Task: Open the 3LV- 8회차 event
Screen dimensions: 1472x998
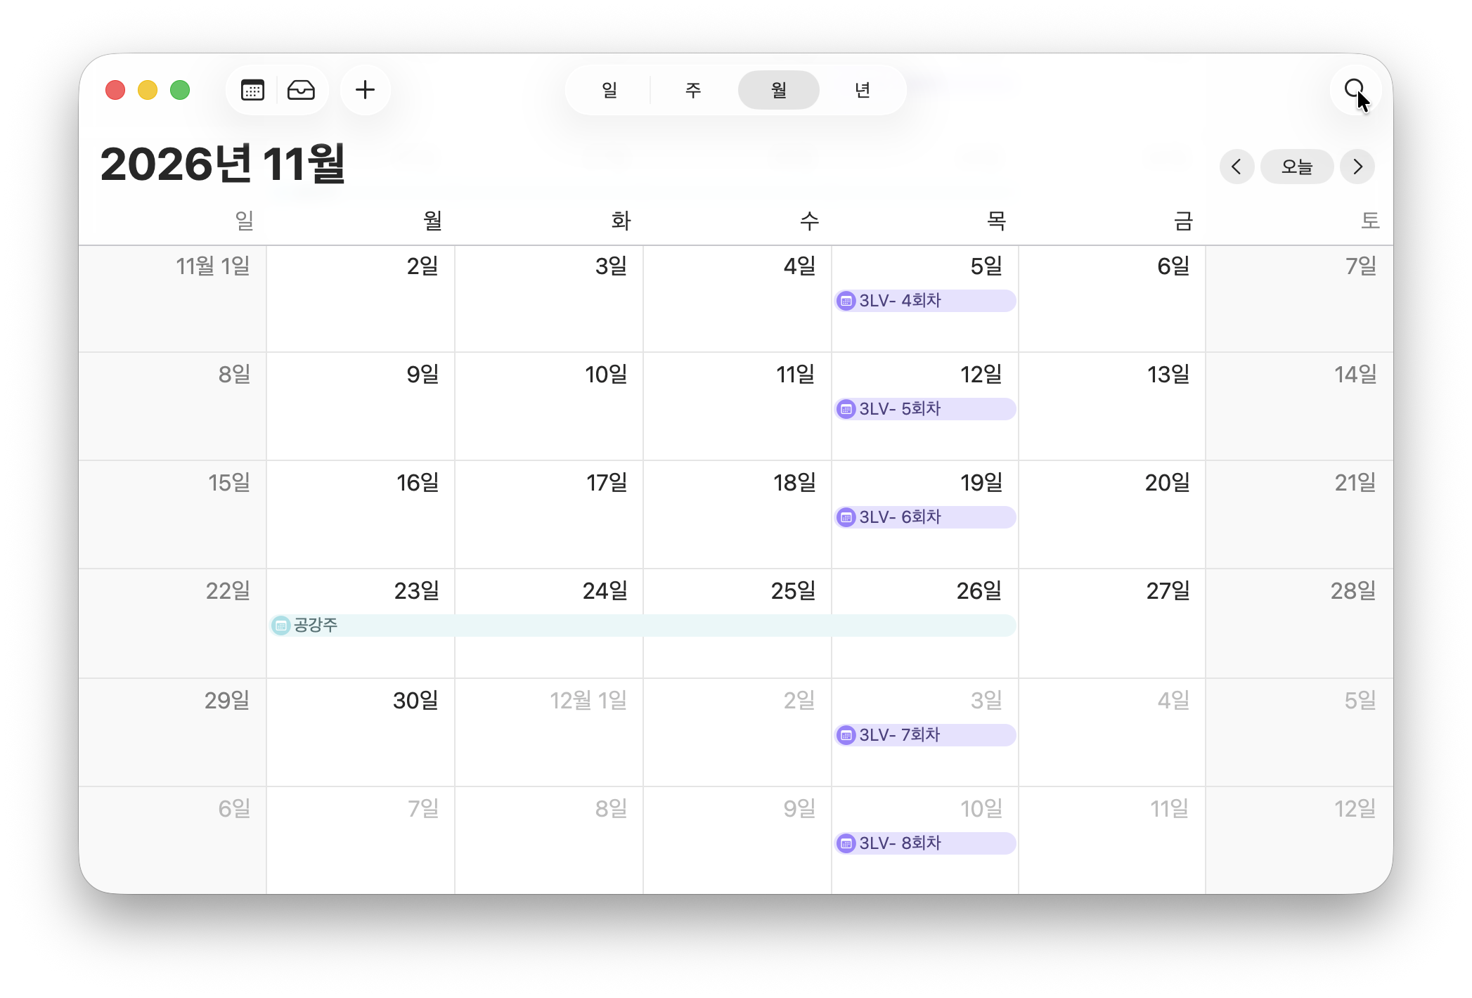Action: (x=925, y=843)
